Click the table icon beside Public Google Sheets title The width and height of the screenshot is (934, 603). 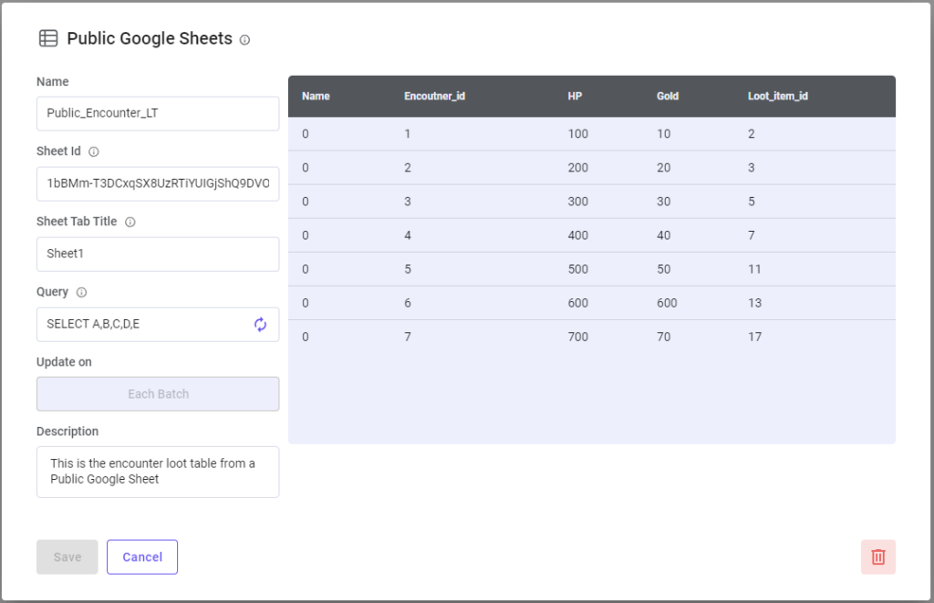click(48, 38)
